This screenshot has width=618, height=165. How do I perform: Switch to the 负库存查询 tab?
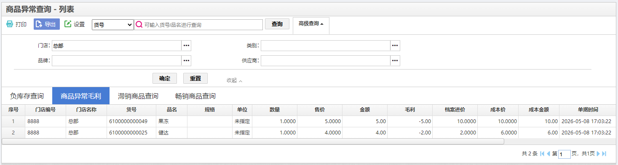[x=27, y=96]
